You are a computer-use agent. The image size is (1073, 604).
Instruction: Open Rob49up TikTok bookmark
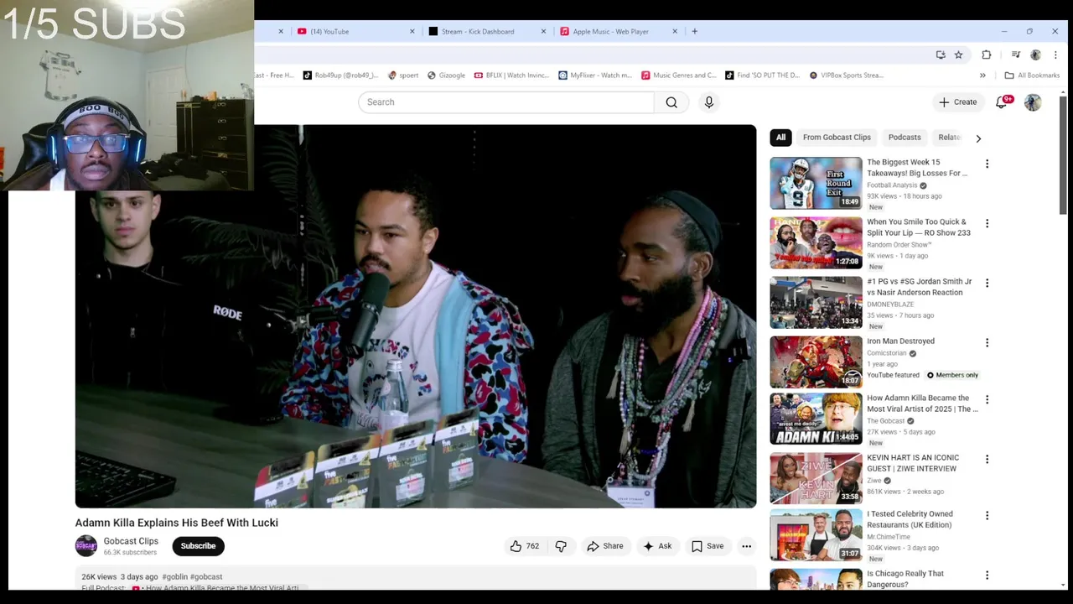tap(340, 75)
